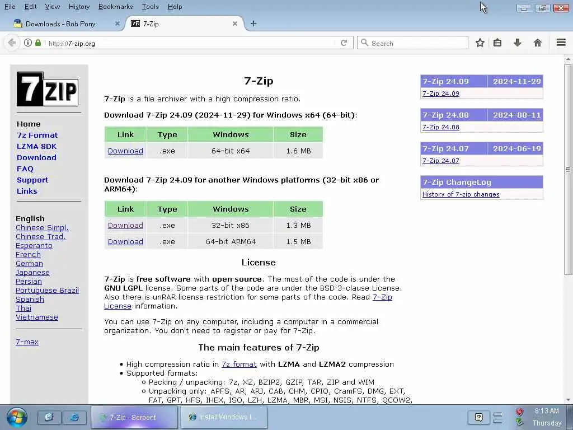573x430 pixels.
Task: Open a new tab with plus icon
Action: 253,24
